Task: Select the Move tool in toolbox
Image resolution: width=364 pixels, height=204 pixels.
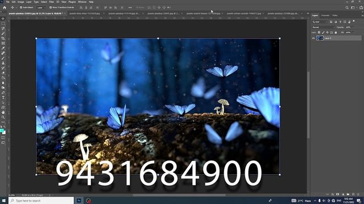Action: click(3, 19)
